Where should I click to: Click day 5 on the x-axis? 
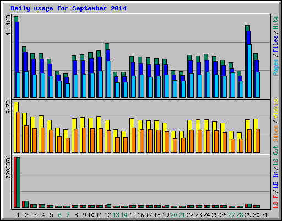[x=51, y=215]
